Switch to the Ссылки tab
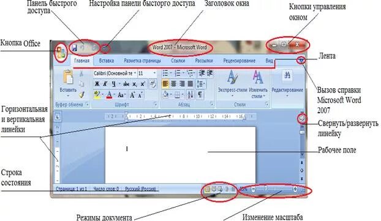Screen dimensions: 381x221 (x=178, y=61)
